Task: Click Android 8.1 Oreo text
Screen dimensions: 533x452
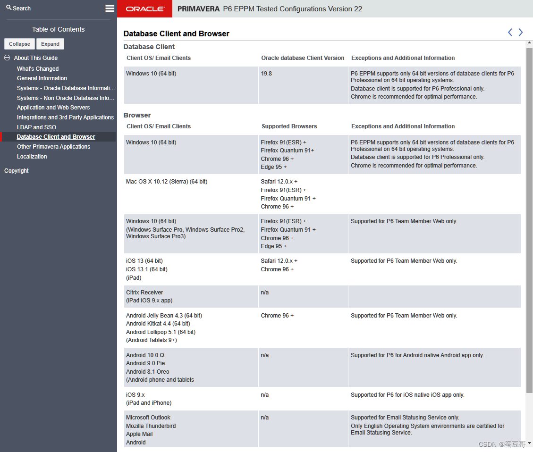Action: click(147, 372)
